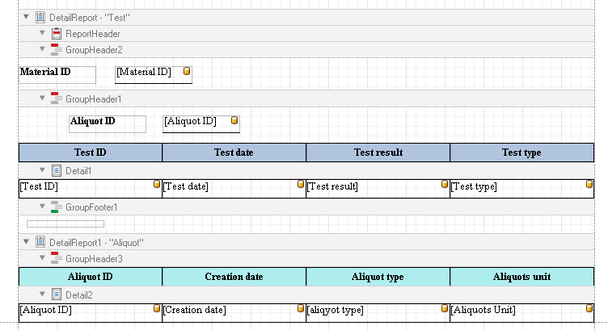
Task: Collapse the Detail2 band
Action: (42, 295)
